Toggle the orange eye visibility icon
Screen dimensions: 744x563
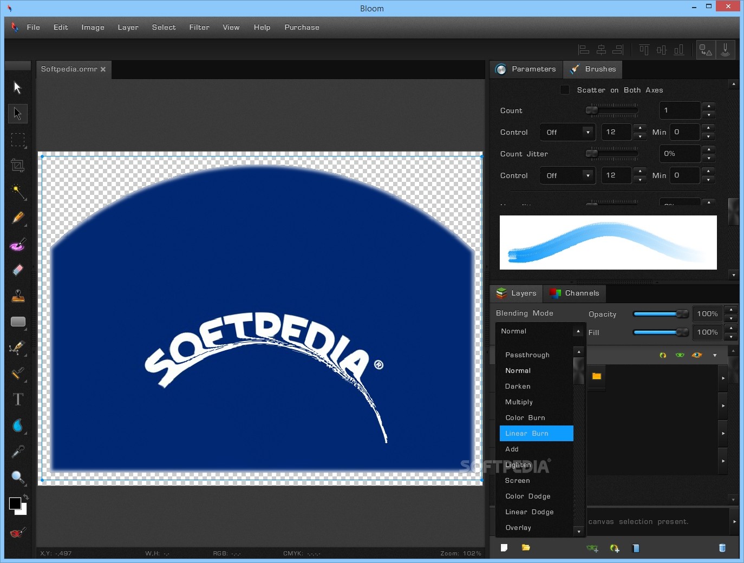(697, 355)
